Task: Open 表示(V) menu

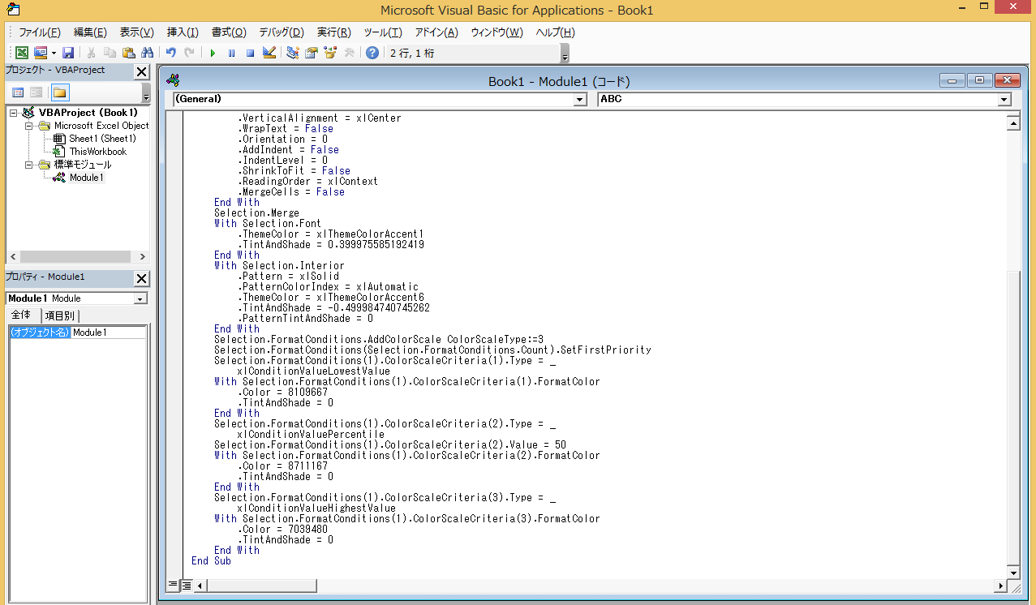Action: [x=136, y=32]
